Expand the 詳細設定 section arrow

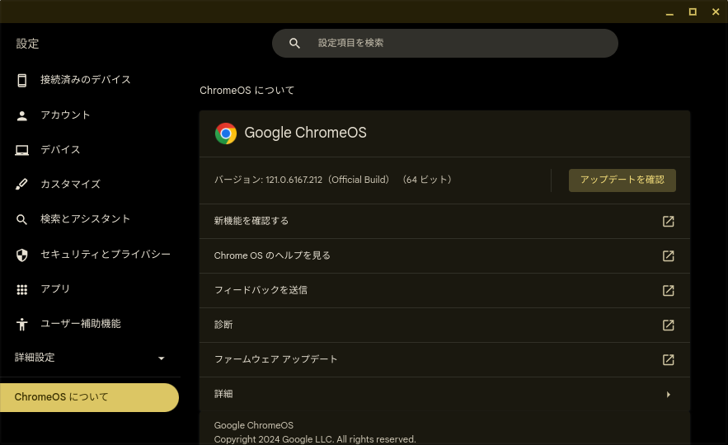(x=161, y=358)
